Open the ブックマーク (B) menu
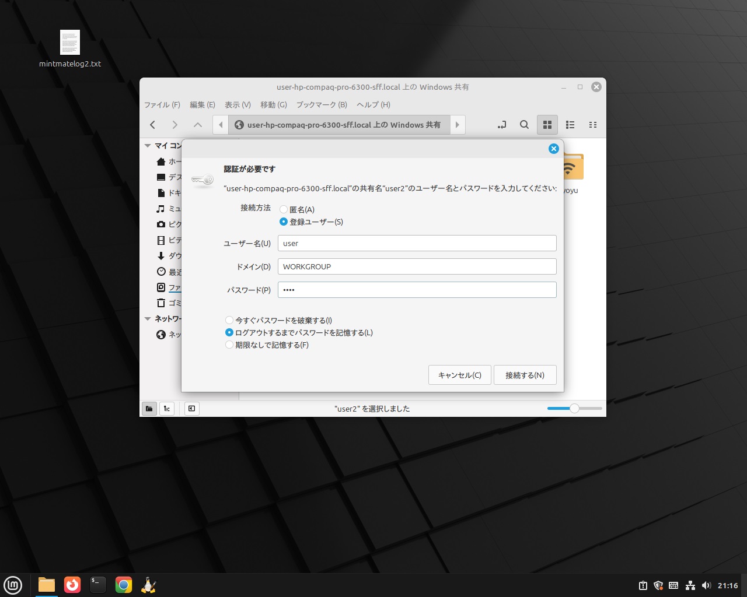Image resolution: width=747 pixels, height=597 pixels. coord(322,105)
